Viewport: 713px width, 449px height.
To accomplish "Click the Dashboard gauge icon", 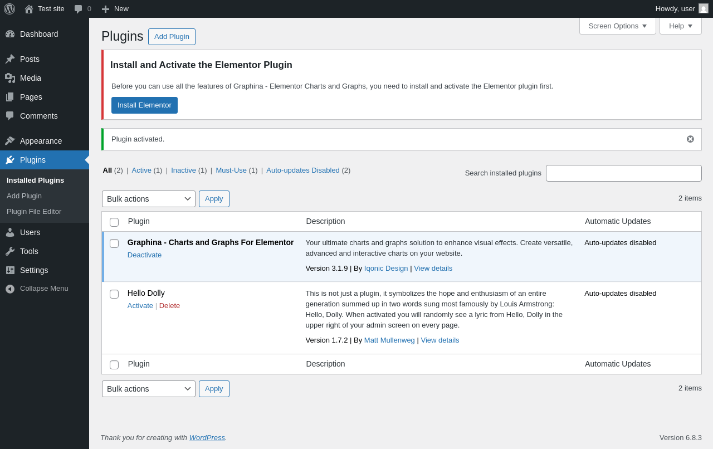I will tap(10, 34).
